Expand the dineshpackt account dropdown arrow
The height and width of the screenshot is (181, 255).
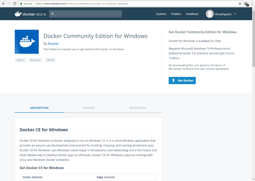click(235, 14)
